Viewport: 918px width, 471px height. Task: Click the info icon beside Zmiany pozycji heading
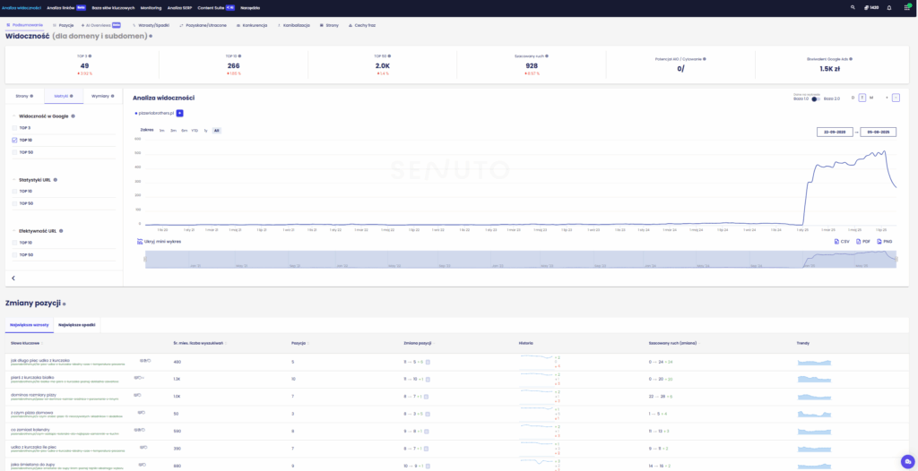(65, 304)
